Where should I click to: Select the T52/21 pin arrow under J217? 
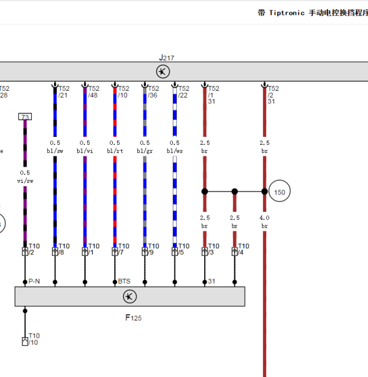click(55, 87)
